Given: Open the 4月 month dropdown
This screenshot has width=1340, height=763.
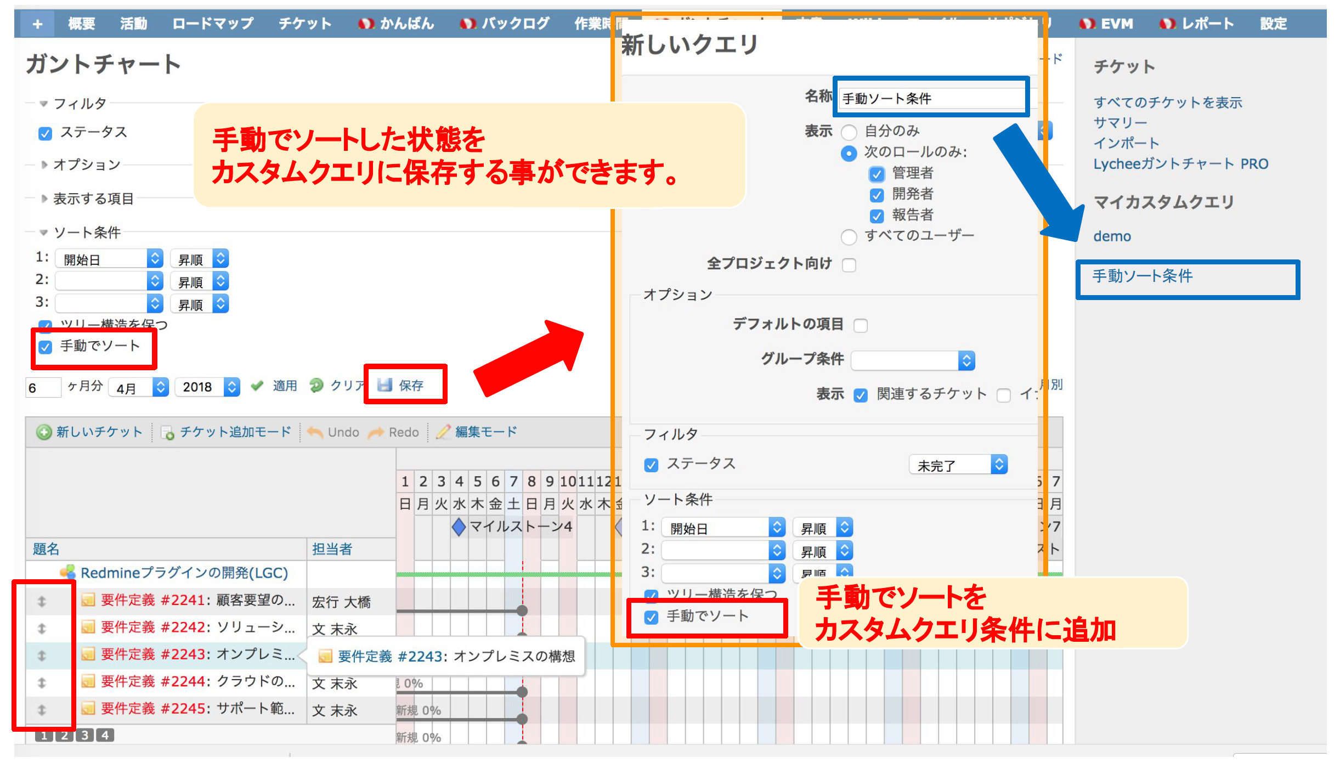Looking at the screenshot, I should [x=139, y=388].
